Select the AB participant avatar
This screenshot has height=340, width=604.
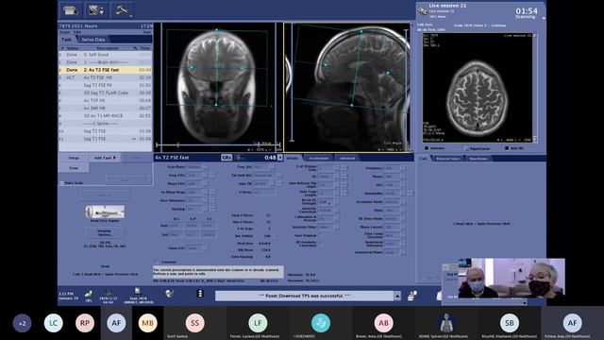[x=384, y=323]
